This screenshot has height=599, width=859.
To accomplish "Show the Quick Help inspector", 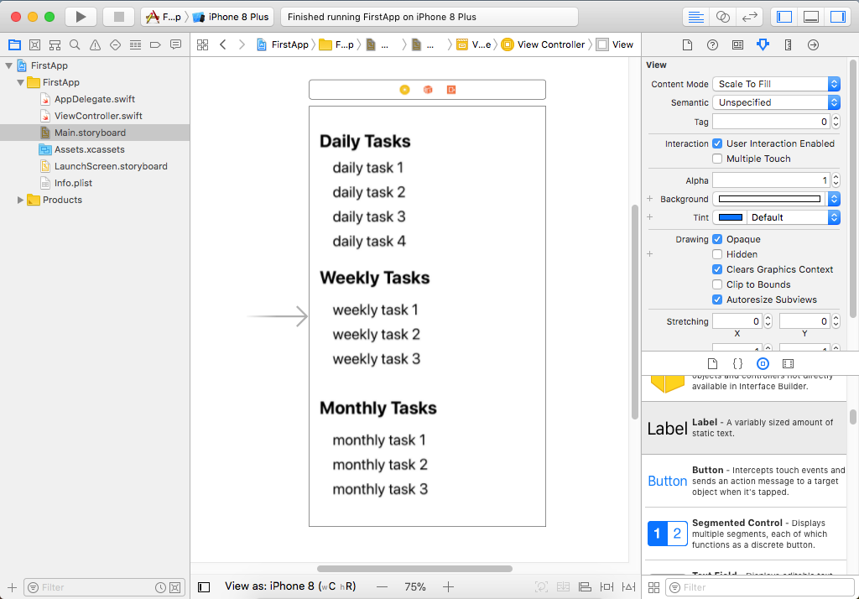I will (713, 45).
